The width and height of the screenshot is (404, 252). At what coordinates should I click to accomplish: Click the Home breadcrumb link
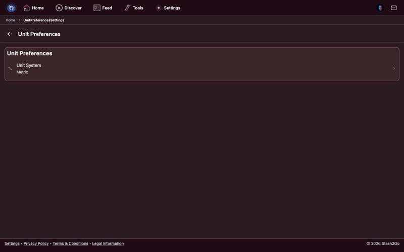coord(10,20)
